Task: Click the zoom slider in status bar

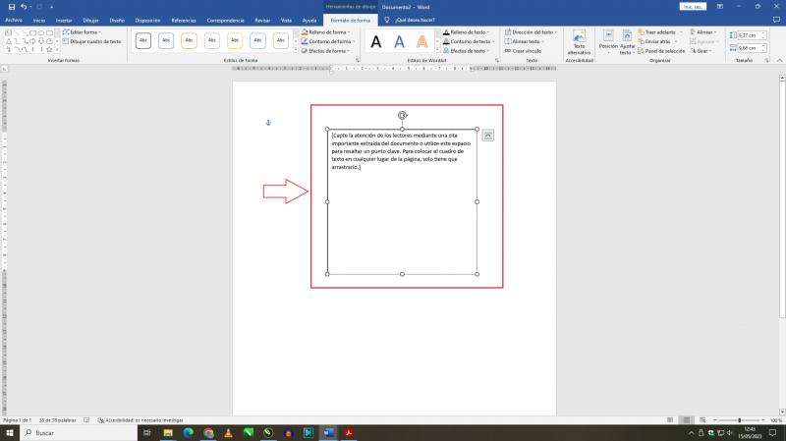Action: tap(740, 420)
